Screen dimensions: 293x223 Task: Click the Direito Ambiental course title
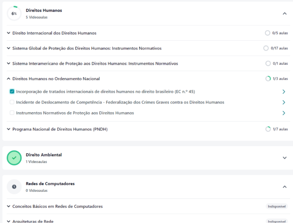click(x=44, y=155)
